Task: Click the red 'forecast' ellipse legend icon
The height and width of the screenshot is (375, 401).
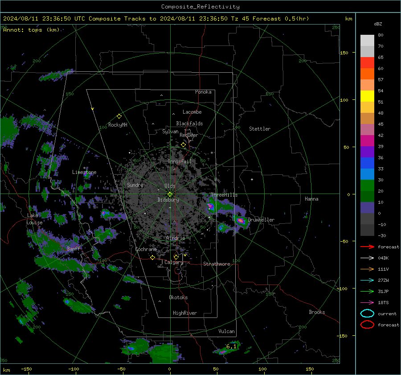Action: (367, 325)
